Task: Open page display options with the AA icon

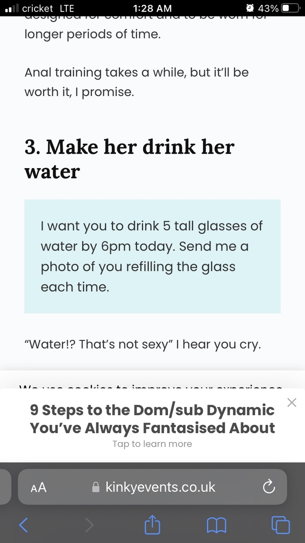Action: [x=38, y=487]
